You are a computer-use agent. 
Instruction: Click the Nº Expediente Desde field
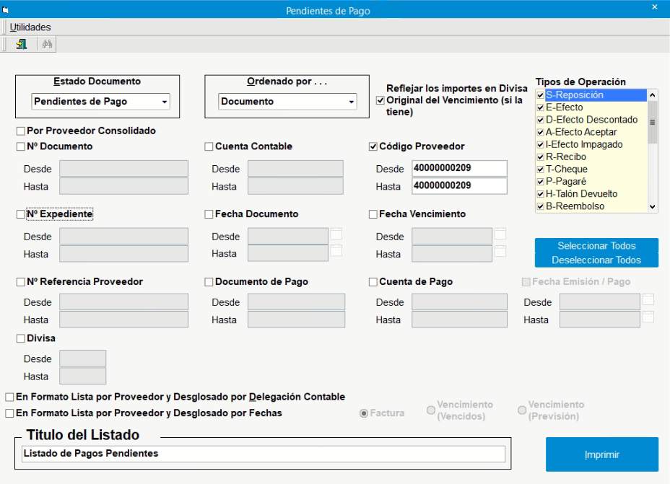123,236
